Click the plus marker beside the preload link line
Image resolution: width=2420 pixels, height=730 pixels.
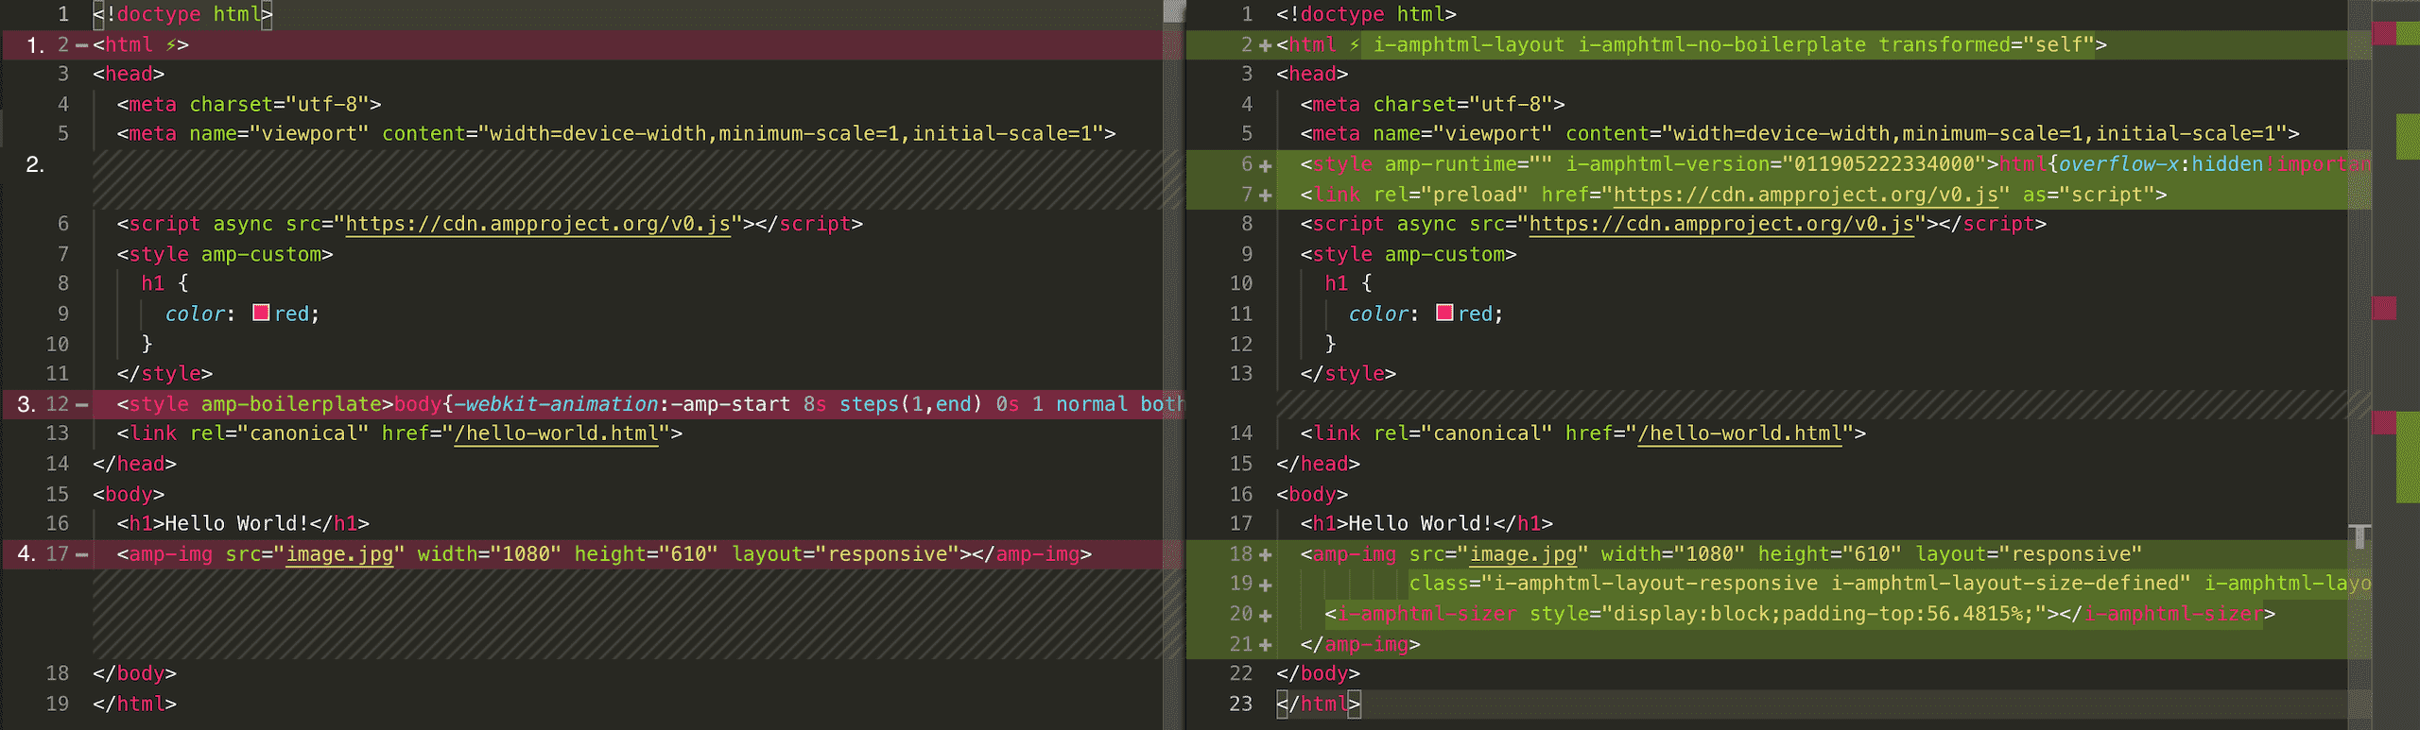pyautogui.click(x=1265, y=195)
